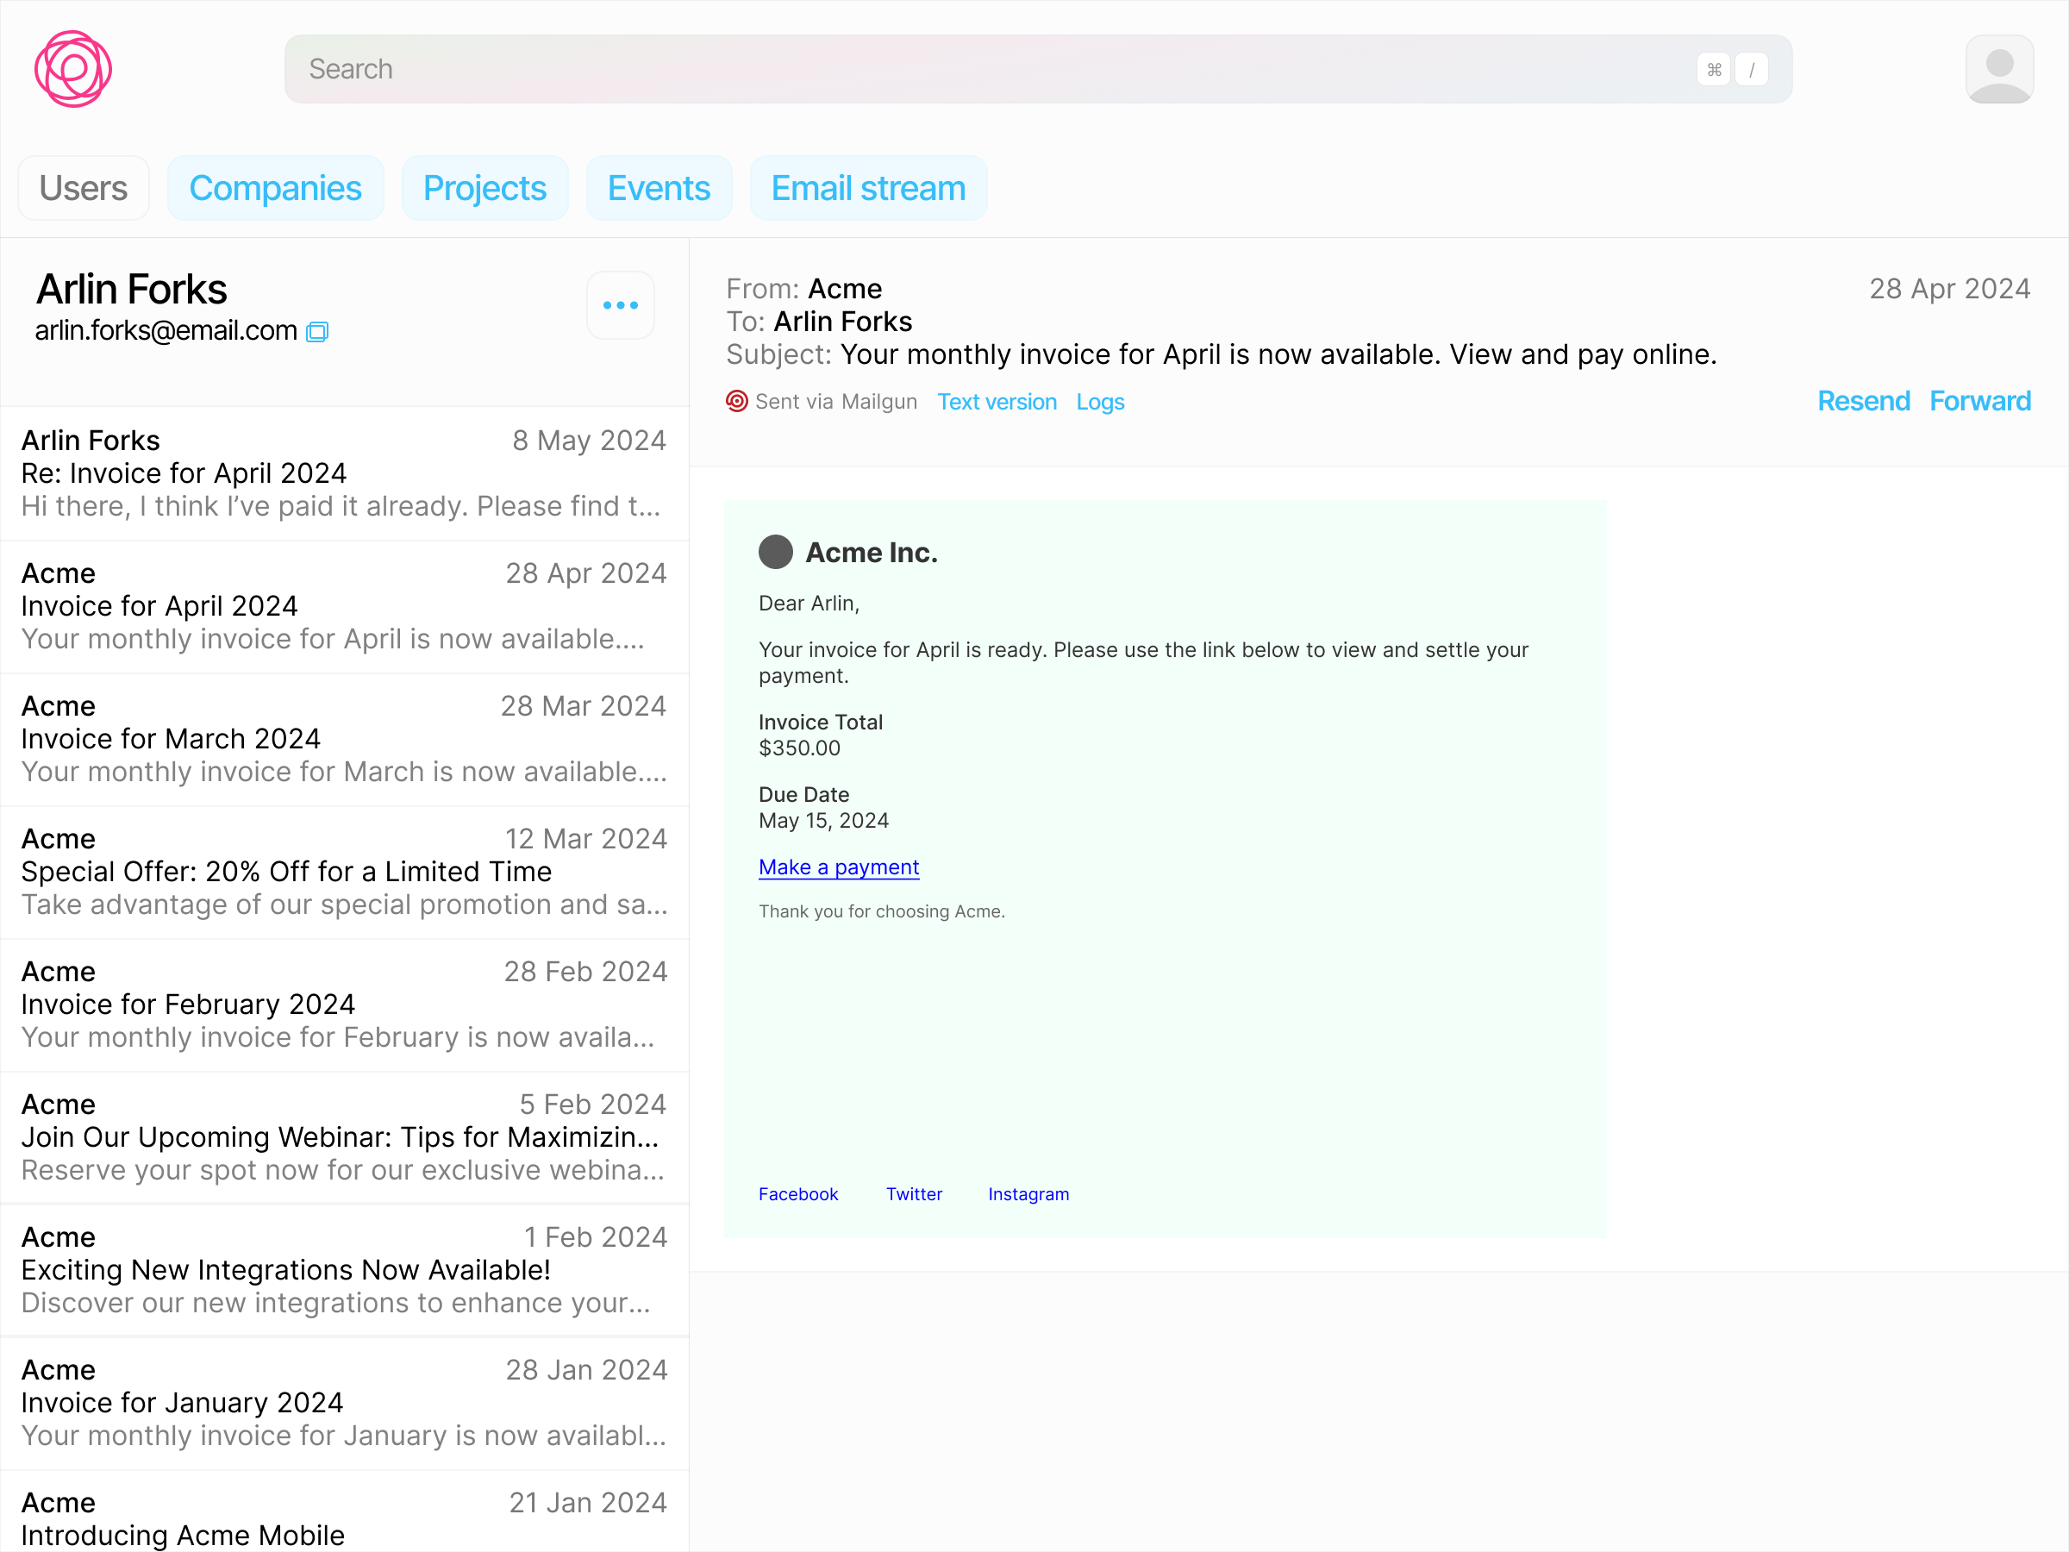Select the Events tab
Screen dimensions: 2069x1552
[x=659, y=188]
